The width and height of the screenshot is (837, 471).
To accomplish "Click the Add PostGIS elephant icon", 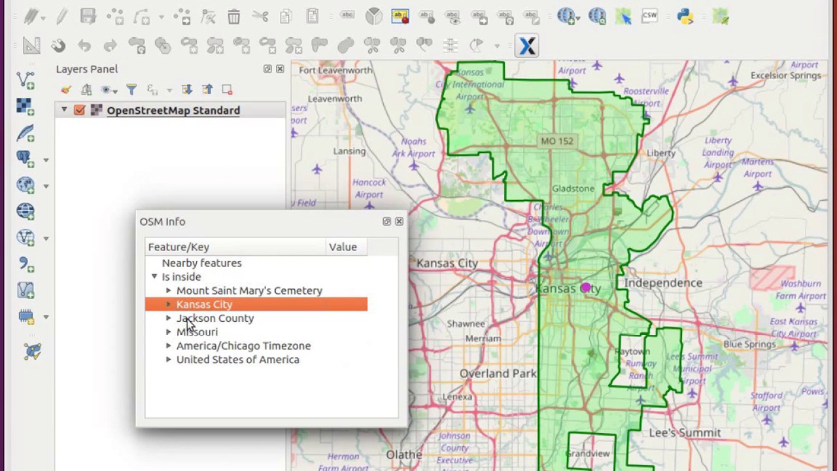I will tap(26, 159).
